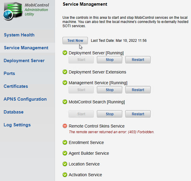This screenshot has width=191, height=181.
Task: Open the System Health page
Action: pyautogui.click(x=19, y=35)
